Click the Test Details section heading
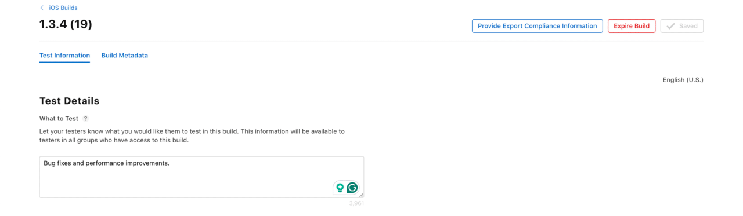Screen dimensions: 743x216 tap(69, 101)
